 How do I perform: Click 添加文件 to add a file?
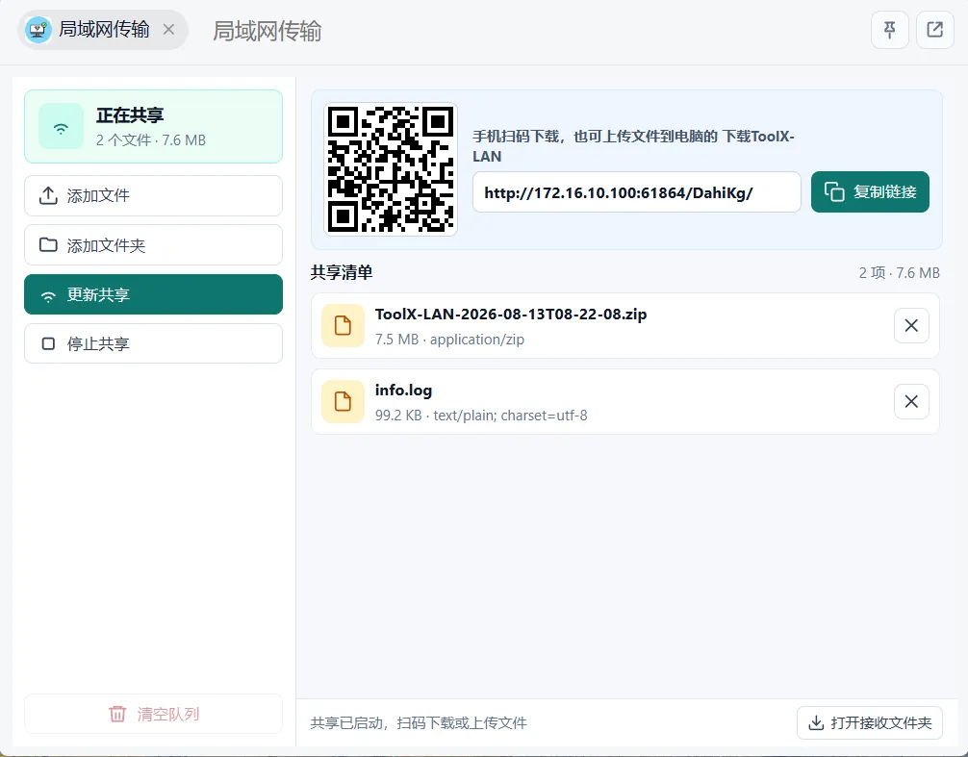(153, 195)
